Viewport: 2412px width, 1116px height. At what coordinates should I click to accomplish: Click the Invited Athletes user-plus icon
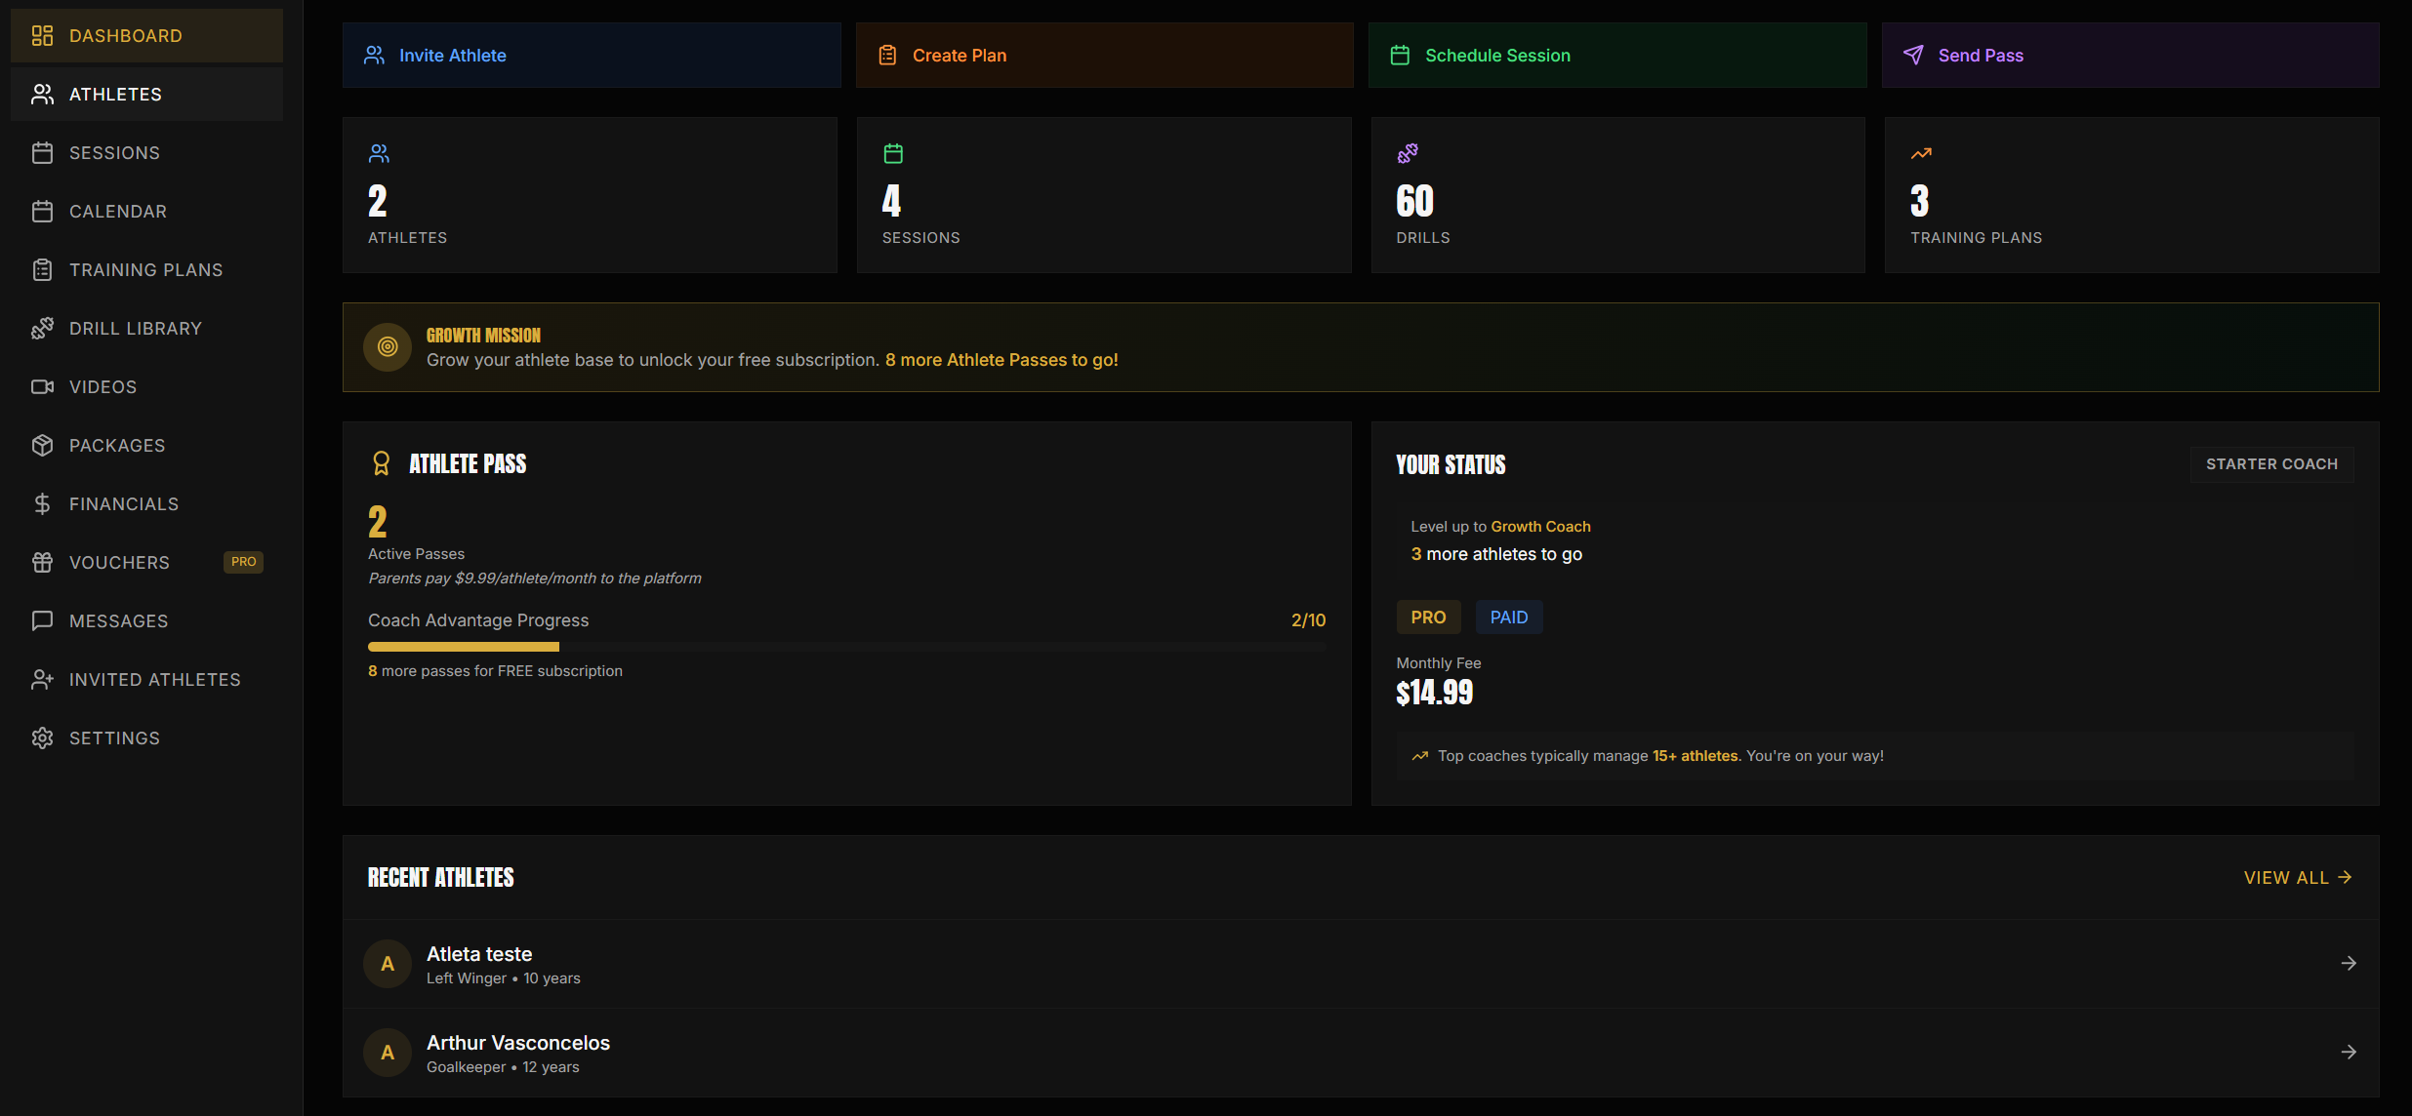coord(42,680)
